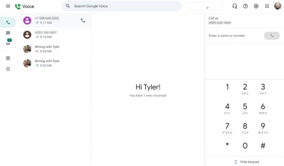Open the Archive icon in sidebar
The width and height of the screenshot is (284, 166).
click(8, 58)
